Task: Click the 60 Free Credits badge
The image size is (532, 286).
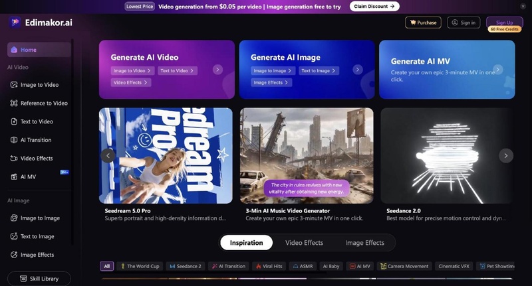Action: 505,29
